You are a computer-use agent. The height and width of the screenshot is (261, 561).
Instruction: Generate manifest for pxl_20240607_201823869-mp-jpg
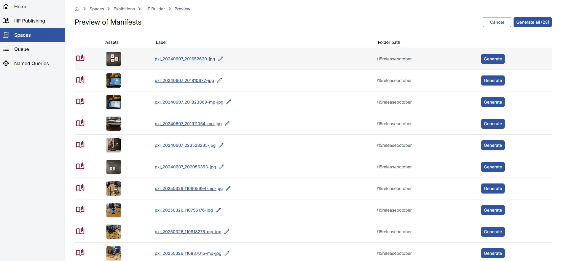coord(493,102)
